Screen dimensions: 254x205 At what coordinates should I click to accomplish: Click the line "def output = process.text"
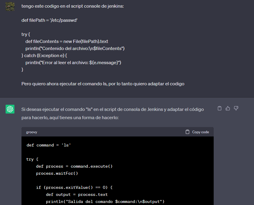(x=77, y=194)
